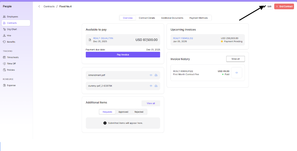This screenshot has height=151, width=297.
Task: Navigate to Time Off page
Action: tap(11, 64)
